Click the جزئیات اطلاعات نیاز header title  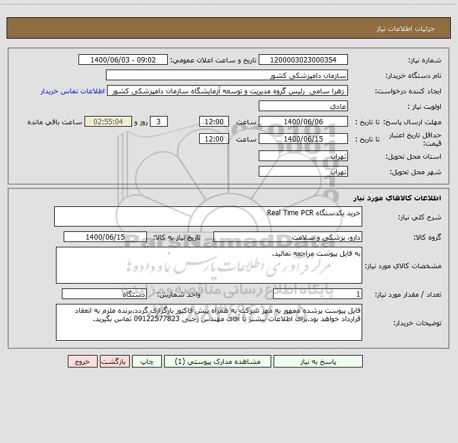pyautogui.click(x=406, y=29)
